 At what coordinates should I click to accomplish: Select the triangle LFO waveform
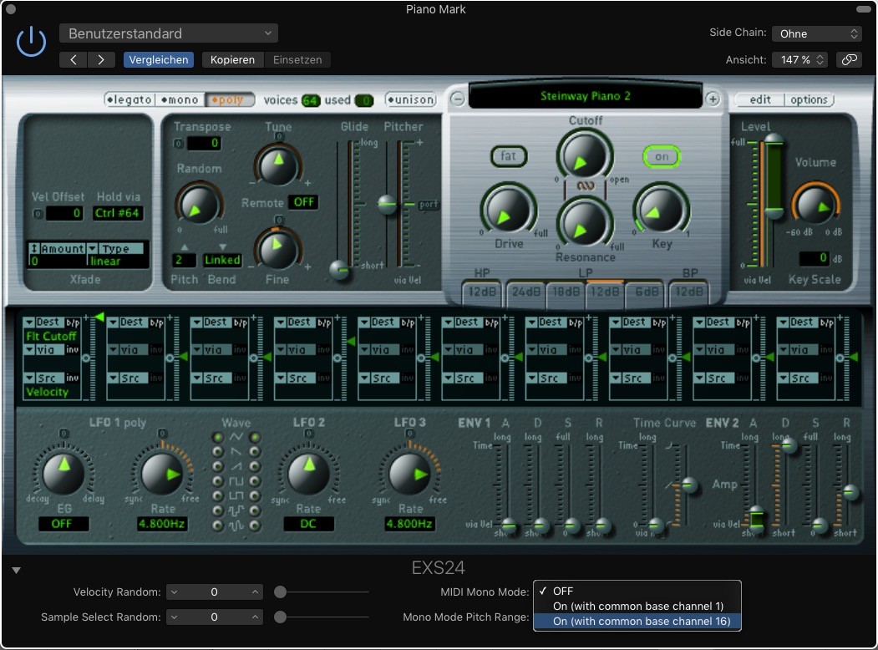[236, 437]
